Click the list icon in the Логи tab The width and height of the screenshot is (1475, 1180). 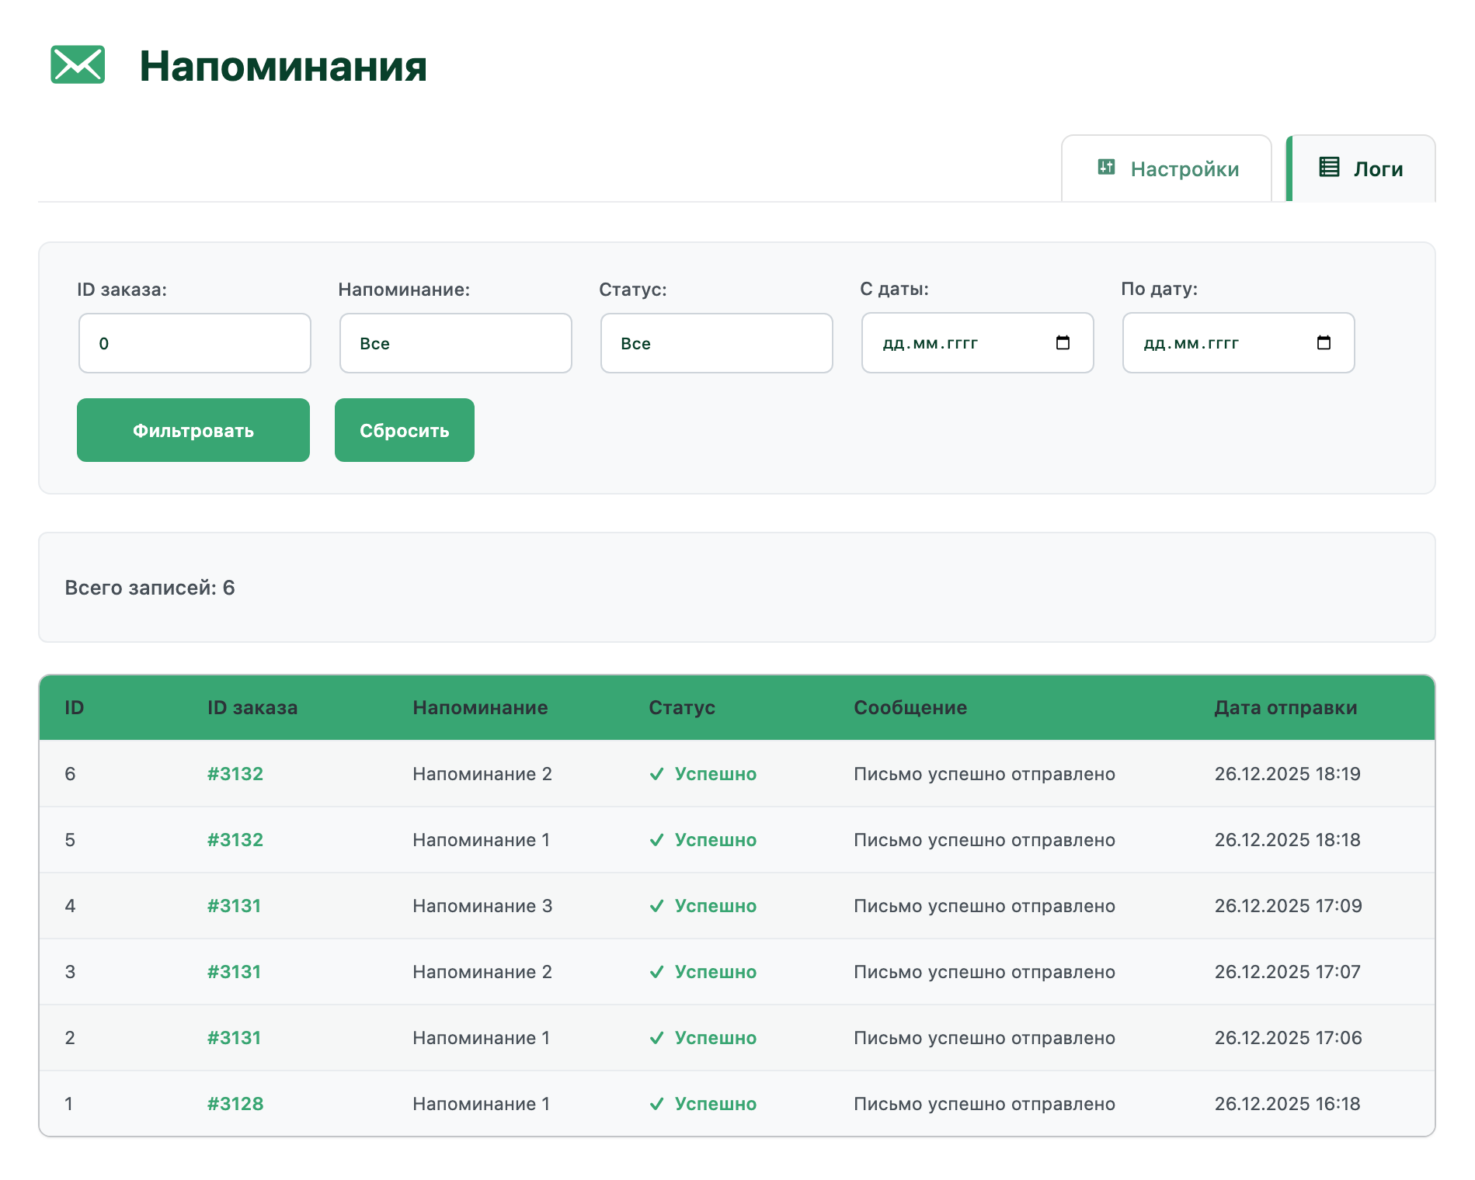(1329, 167)
